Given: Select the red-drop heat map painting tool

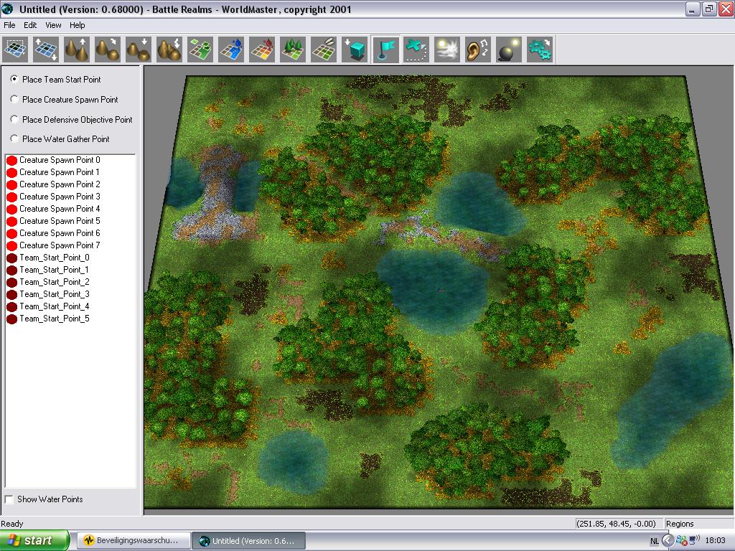Looking at the screenshot, I should (262, 50).
